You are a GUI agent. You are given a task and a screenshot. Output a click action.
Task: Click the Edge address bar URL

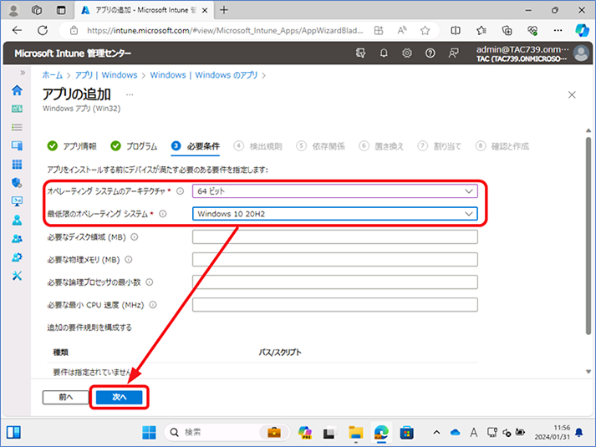[x=225, y=30]
